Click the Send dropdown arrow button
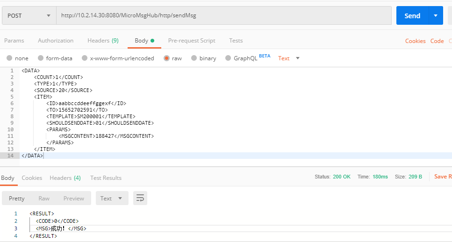 (x=436, y=15)
